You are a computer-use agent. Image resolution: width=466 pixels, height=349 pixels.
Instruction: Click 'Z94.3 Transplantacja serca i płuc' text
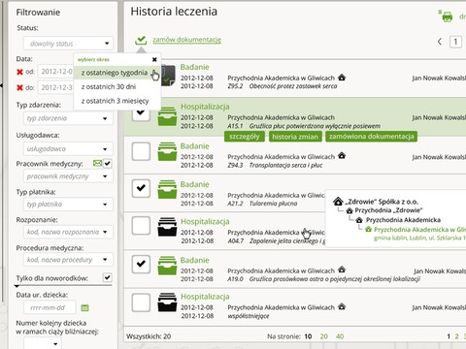point(275,165)
